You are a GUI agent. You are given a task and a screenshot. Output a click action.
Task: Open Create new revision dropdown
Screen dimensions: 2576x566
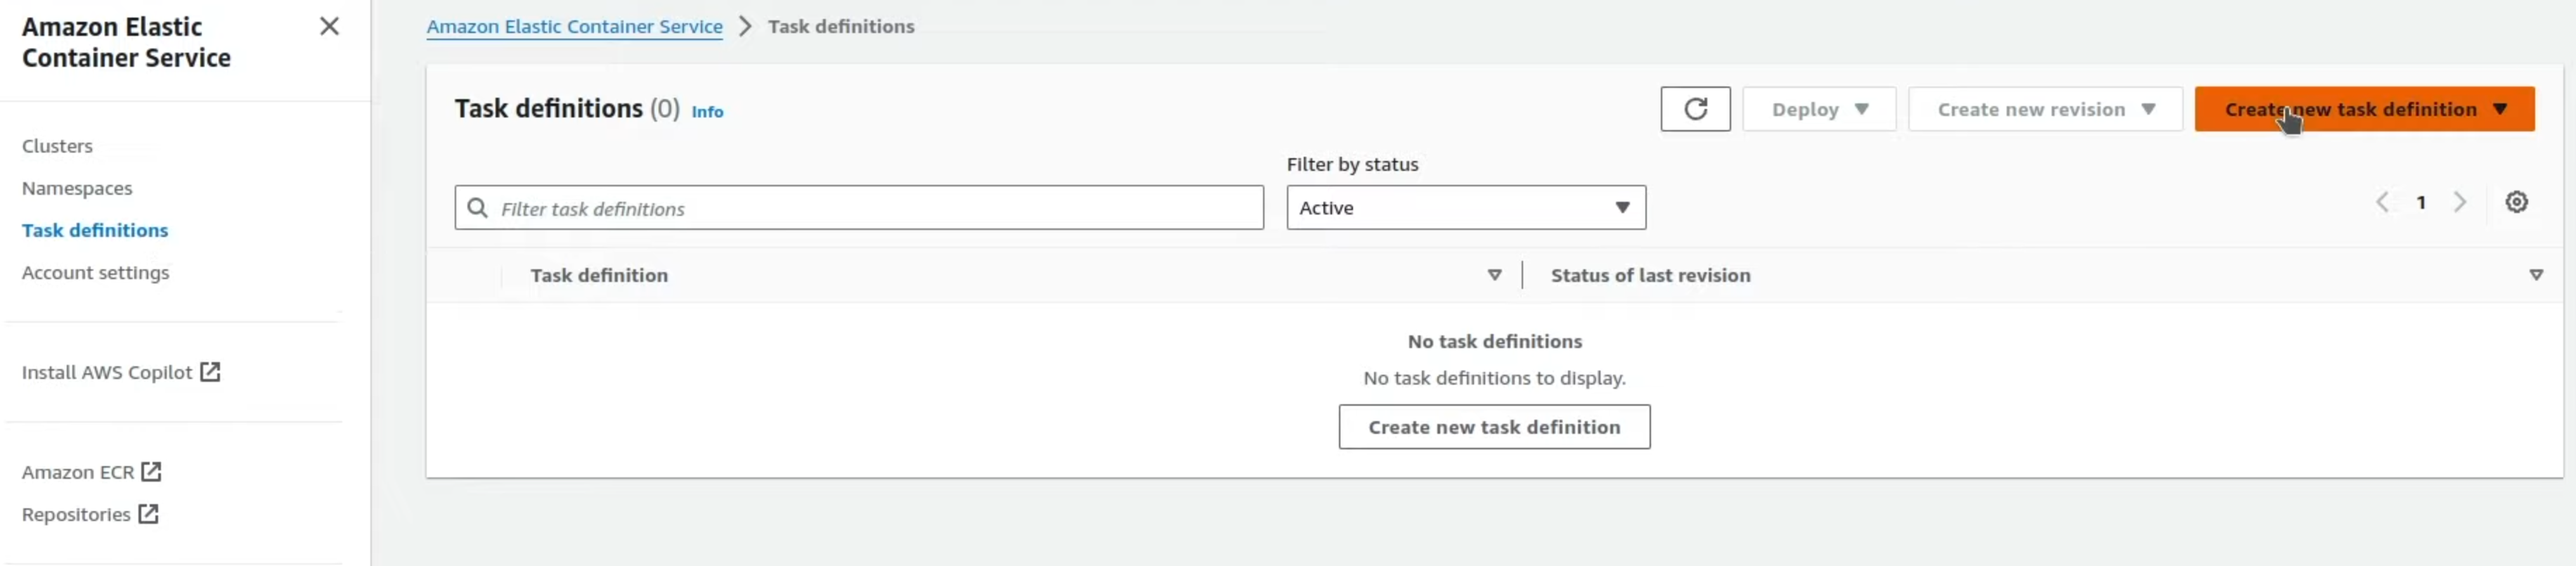[x=2045, y=109]
